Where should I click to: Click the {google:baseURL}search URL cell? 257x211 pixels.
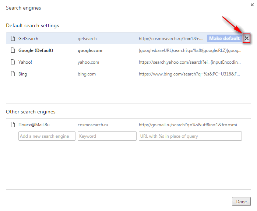coord(190,50)
